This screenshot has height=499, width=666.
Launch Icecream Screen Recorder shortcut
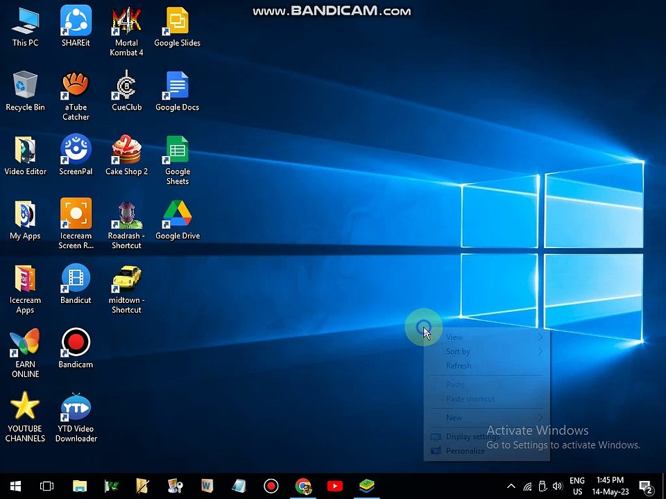[x=76, y=224]
